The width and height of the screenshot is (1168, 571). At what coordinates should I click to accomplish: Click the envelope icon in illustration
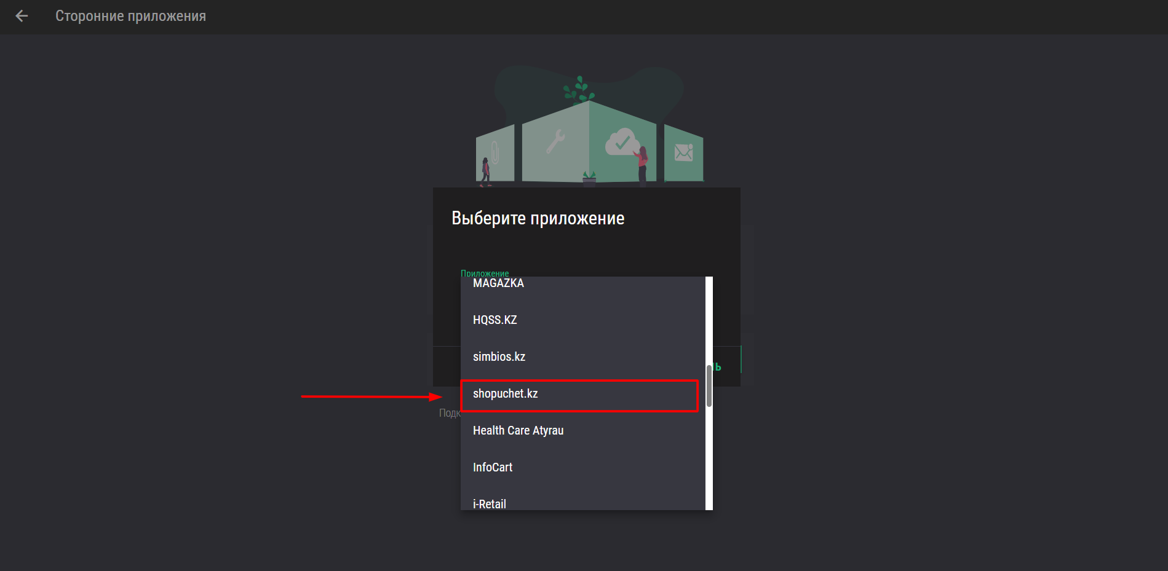click(683, 152)
